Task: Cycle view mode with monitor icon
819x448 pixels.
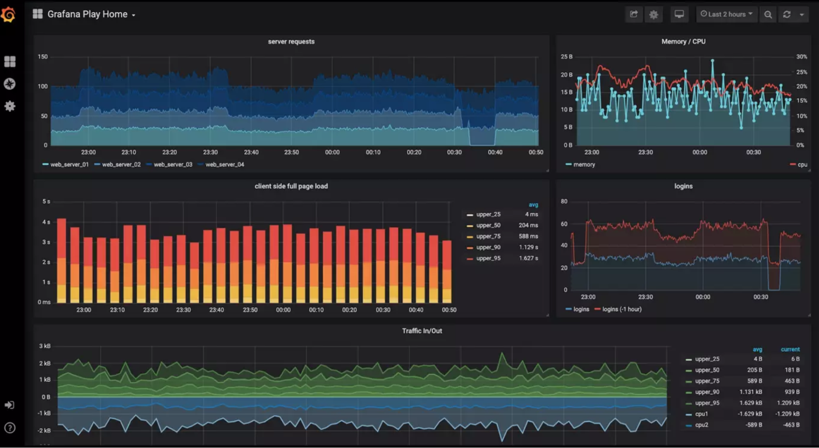Action: 679,14
